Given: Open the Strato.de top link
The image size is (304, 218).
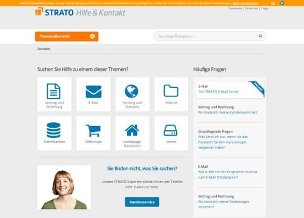Looking at the screenshot, I should 251,8.
